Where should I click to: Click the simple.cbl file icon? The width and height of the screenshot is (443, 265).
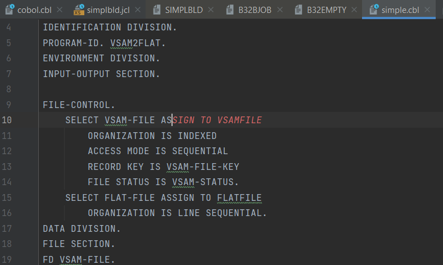(x=374, y=9)
